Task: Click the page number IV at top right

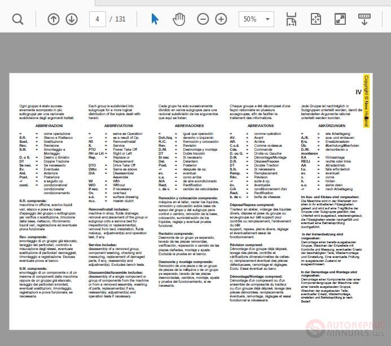Action: click(358, 93)
